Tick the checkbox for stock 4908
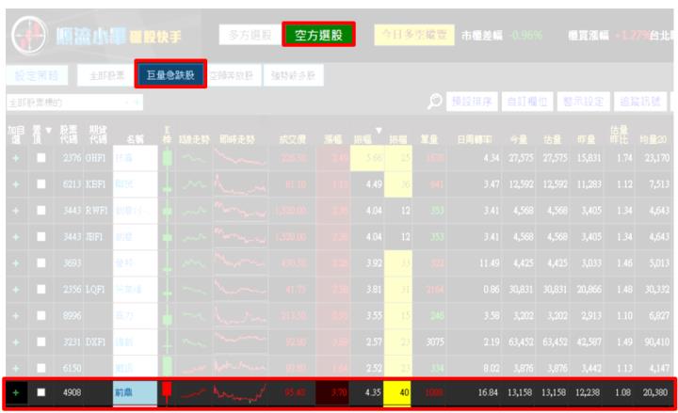The image size is (678, 413). 41,392
